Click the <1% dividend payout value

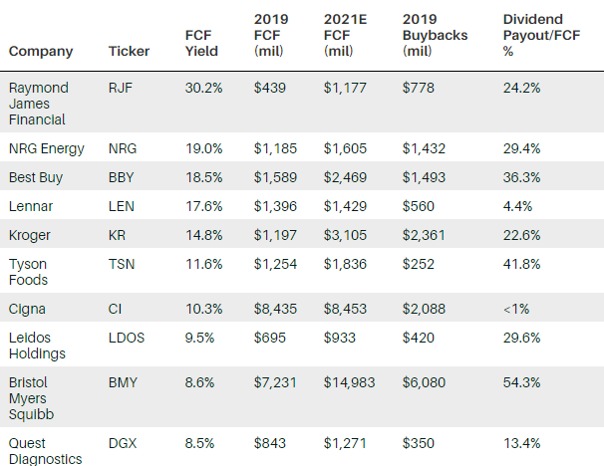pos(516,309)
